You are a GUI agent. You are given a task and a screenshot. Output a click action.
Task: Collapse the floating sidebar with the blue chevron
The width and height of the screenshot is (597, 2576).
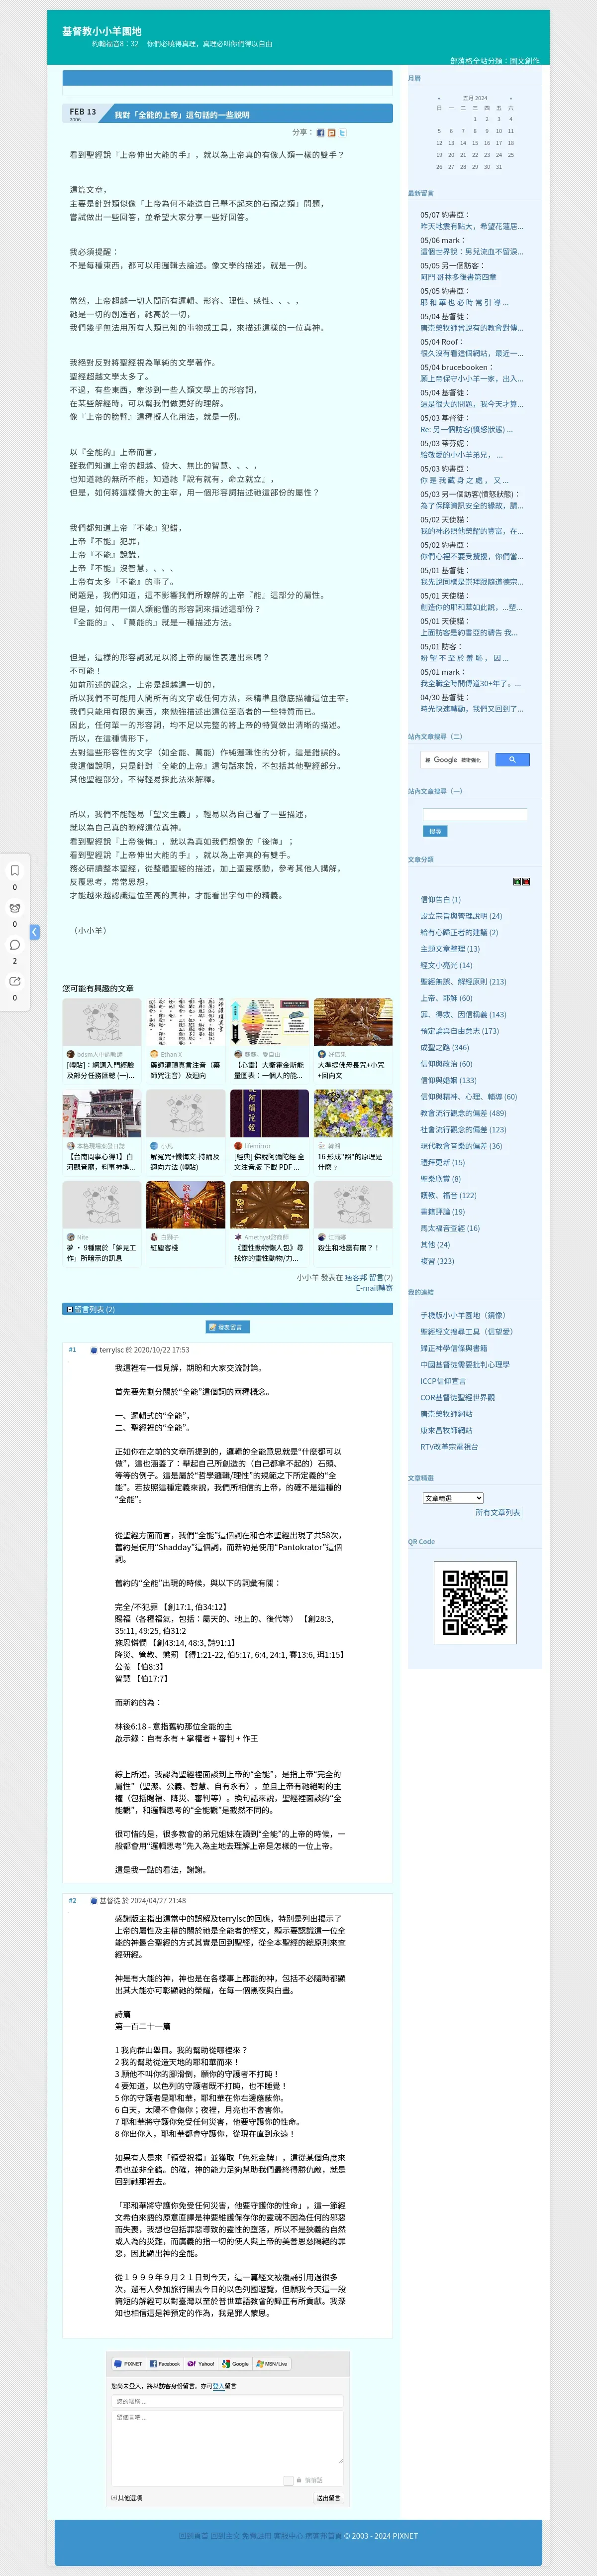35,932
